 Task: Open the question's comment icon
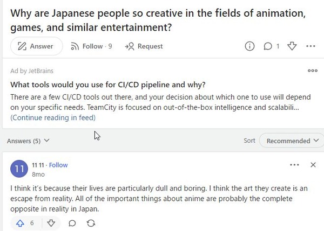pos(268,46)
